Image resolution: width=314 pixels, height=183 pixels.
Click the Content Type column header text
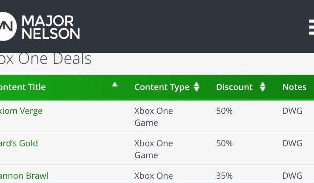(162, 87)
